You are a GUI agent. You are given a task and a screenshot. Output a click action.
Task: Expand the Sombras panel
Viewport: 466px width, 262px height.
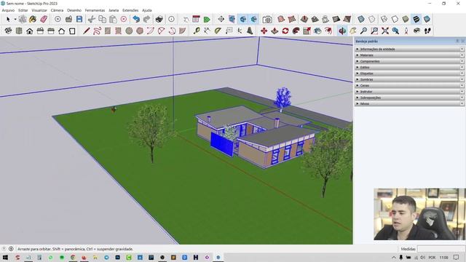point(409,79)
